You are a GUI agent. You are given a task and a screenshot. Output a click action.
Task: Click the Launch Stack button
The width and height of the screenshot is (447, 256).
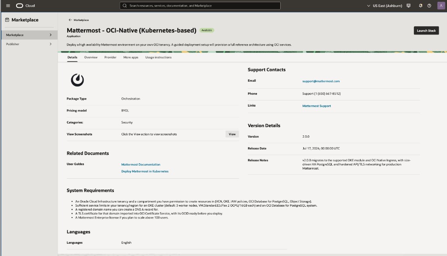(426, 31)
